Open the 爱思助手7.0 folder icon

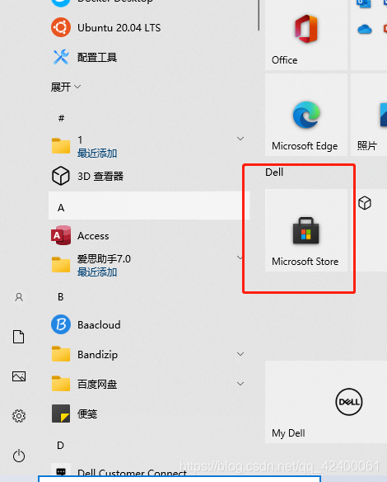click(x=61, y=264)
